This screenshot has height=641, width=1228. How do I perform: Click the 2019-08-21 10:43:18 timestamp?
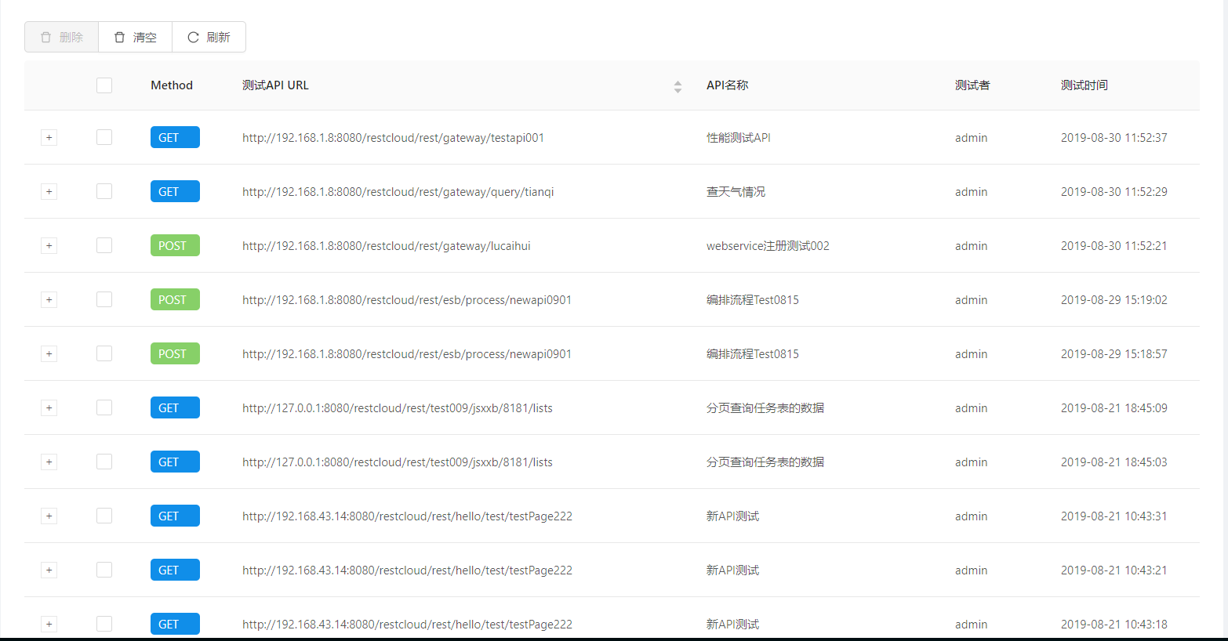pos(1114,625)
